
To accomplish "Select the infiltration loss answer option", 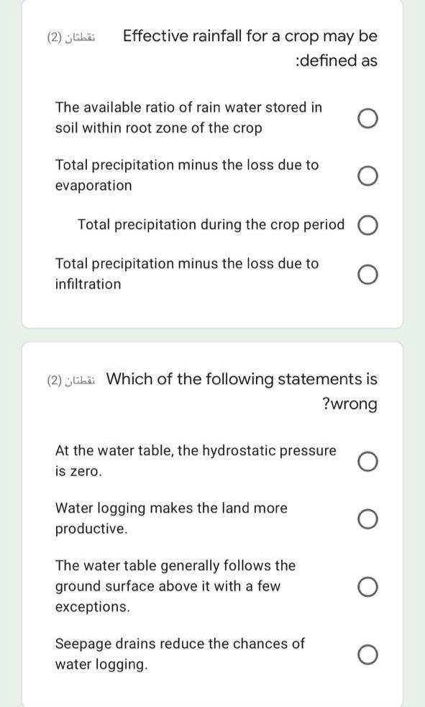I will click(x=367, y=273).
